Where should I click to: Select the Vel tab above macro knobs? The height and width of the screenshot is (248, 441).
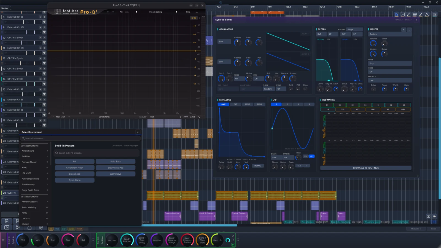(x=51, y=229)
